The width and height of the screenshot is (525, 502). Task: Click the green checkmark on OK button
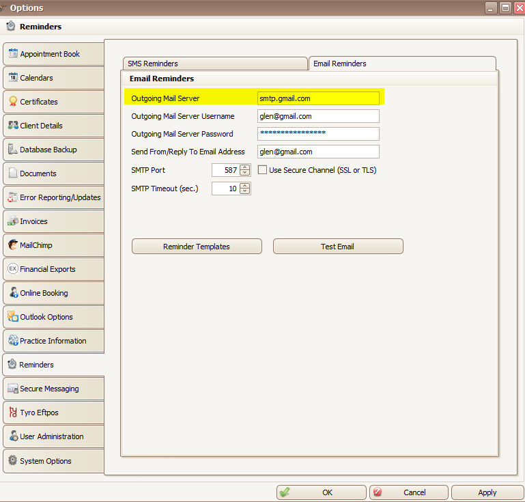coord(285,492)
